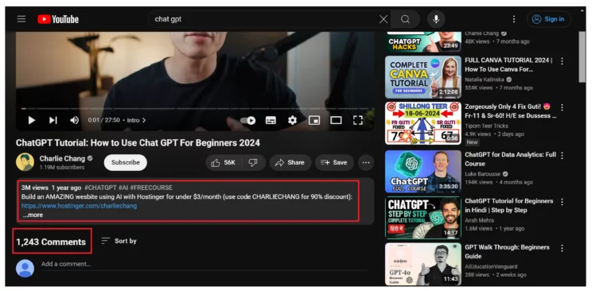Click the #CHATGPT hashtag
The image size is (592, 291).
[x=100, y=188]
